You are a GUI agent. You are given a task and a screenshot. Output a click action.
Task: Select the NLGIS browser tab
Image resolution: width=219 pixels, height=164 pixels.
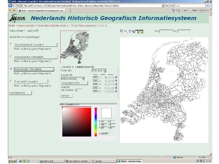(x=42, y=11)
